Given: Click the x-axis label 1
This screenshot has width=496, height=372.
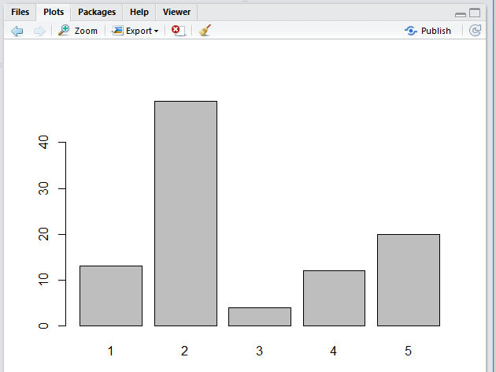Looking at the screenshot, I should click(110, 351).
